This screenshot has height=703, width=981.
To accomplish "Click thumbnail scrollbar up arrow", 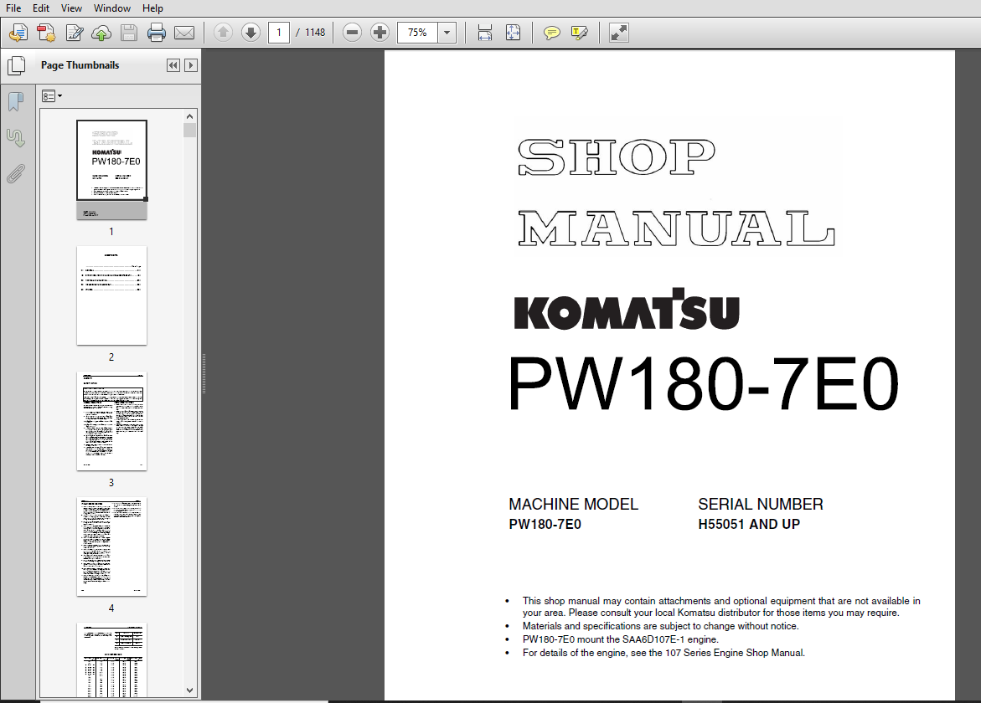I will coord(190,116).
